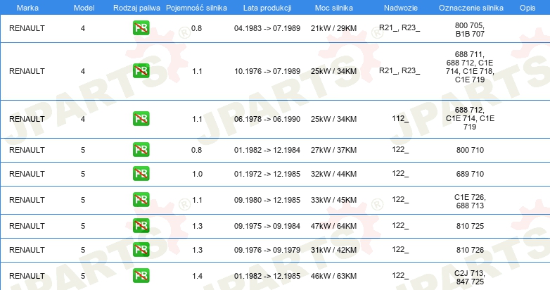Screen dimensions: 550x290
Task: Click the fuel icon in the 10.1976 -> 07.1989 row
Action: pyautogui.click(x=141, y=71)
